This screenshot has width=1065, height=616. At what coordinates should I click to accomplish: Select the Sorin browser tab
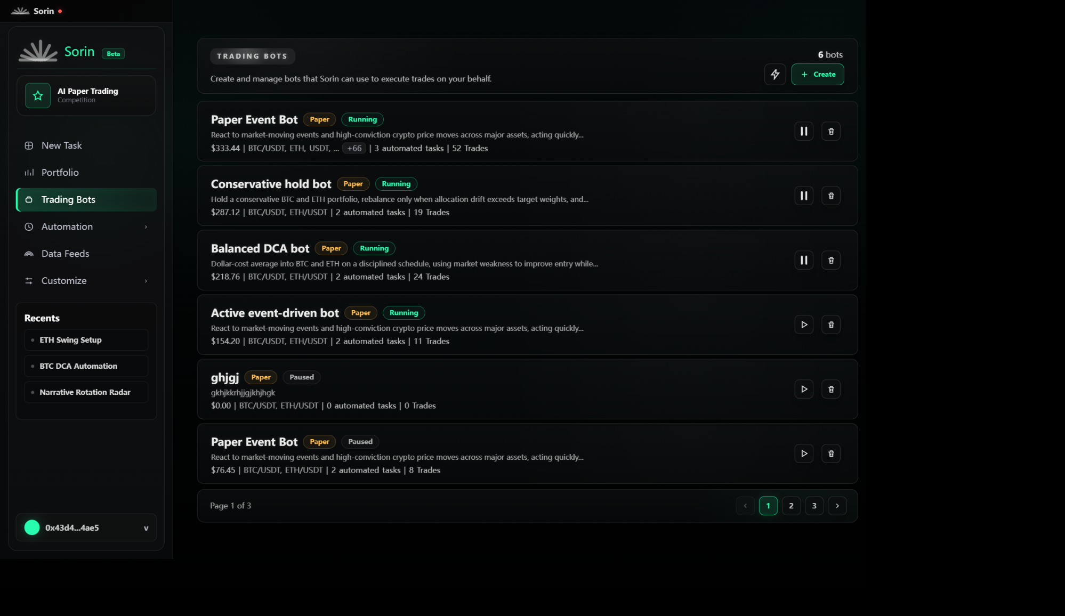click(36, 11)
